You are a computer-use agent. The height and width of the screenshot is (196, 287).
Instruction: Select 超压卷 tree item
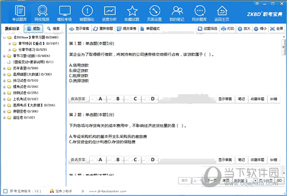pos(24,117)
